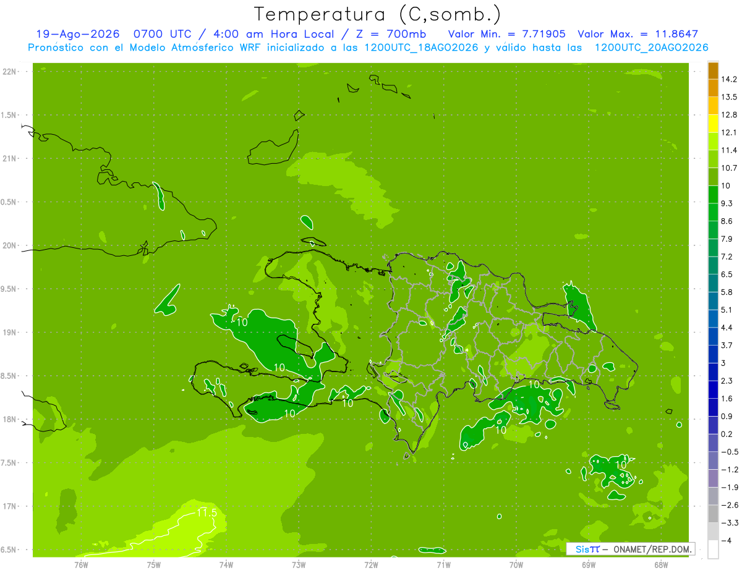Viewport: 742px width, 573px height.
Task: Click the "12.8" colorbar value
Action: click(x=729, y=115)
